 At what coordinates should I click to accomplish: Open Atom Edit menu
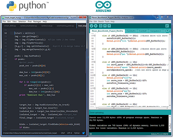point(9,22)
